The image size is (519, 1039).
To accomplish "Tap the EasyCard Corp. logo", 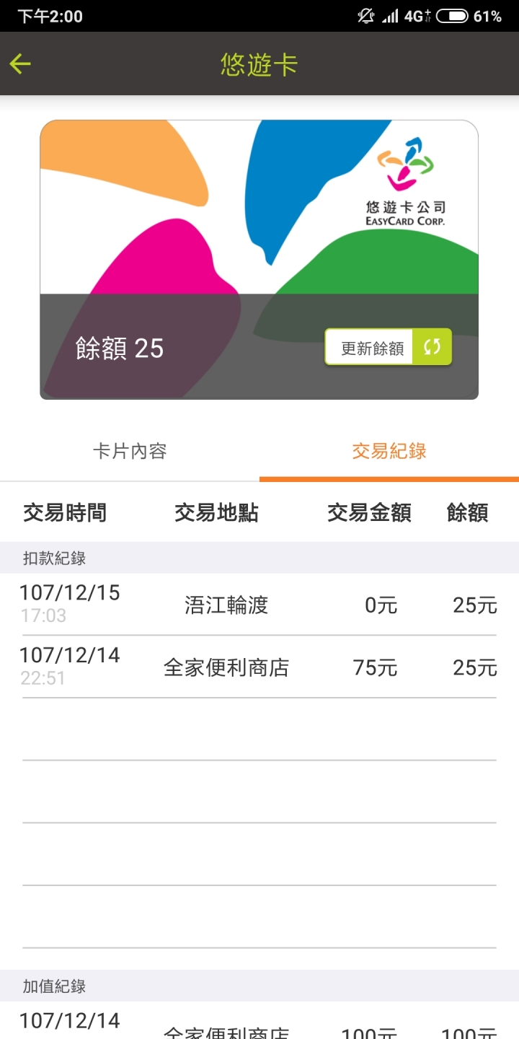I will point(406,182).
